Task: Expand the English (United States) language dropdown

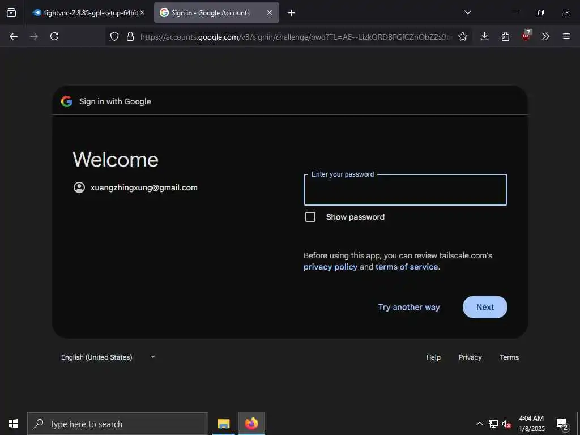Action: coord(108,357)
